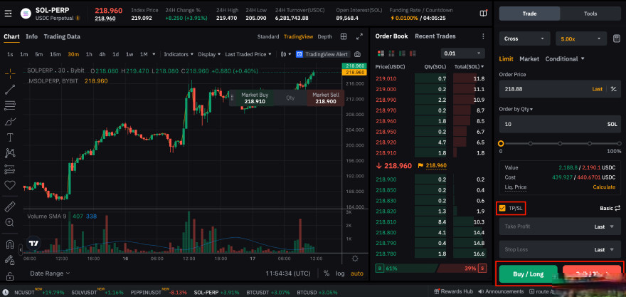
Task: Open chart settings gear icon
Action: click(x=355, y=259)
